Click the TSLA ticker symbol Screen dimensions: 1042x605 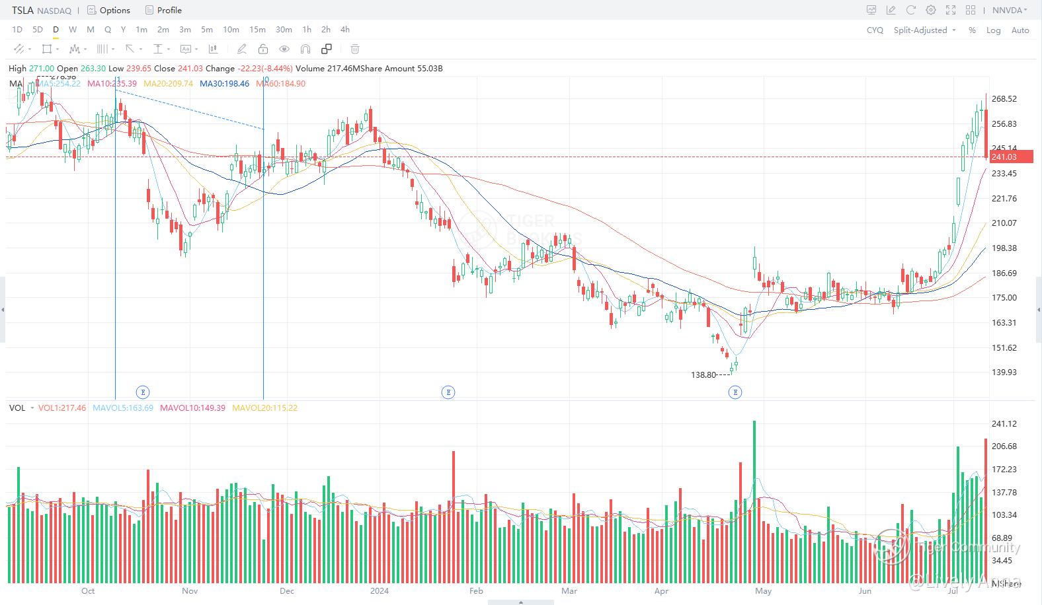[x=22, y=10]
